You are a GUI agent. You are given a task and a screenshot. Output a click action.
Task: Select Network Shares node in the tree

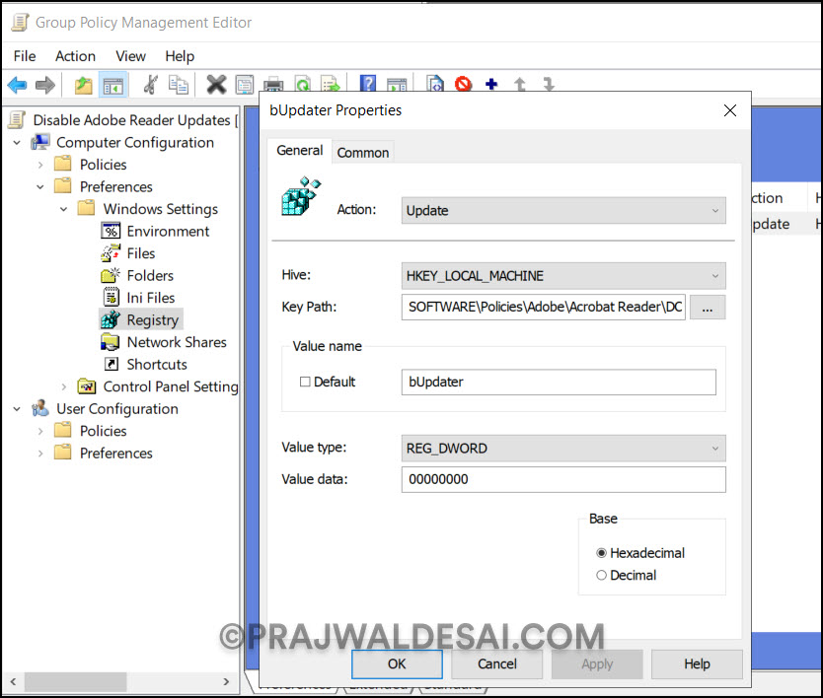tap(177, 342)
